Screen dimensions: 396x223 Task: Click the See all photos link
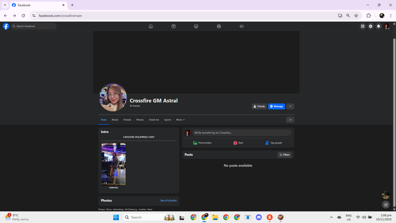tap(168, 201)
